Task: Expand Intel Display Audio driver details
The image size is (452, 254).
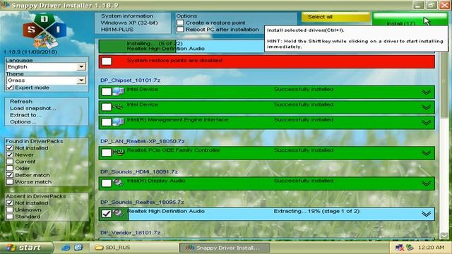Action: click(426, 183)
